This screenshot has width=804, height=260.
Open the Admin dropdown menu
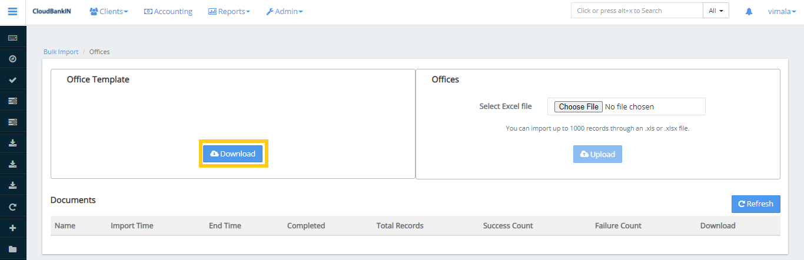click(284, 11)
